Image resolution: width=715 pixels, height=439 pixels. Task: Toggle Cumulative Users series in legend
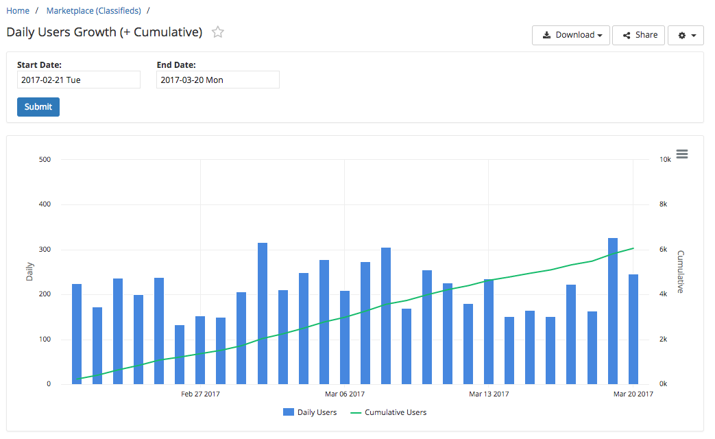coord(396,412)
